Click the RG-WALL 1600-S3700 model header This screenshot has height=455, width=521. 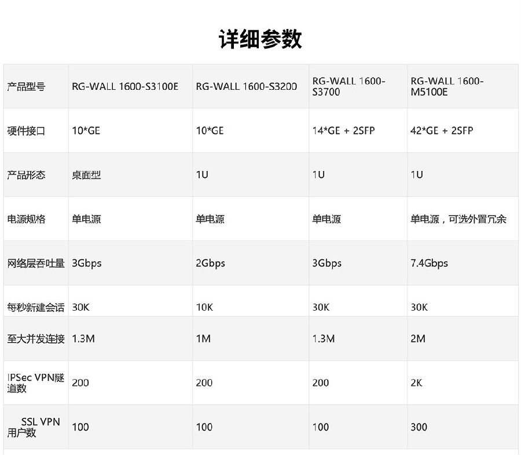pyautogui.click(x=348, y=86)
